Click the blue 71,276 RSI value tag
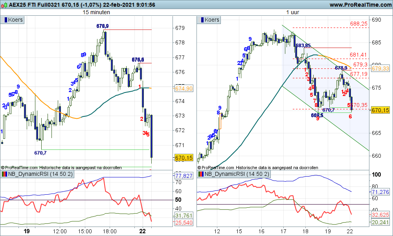 (x=380, y=192)
